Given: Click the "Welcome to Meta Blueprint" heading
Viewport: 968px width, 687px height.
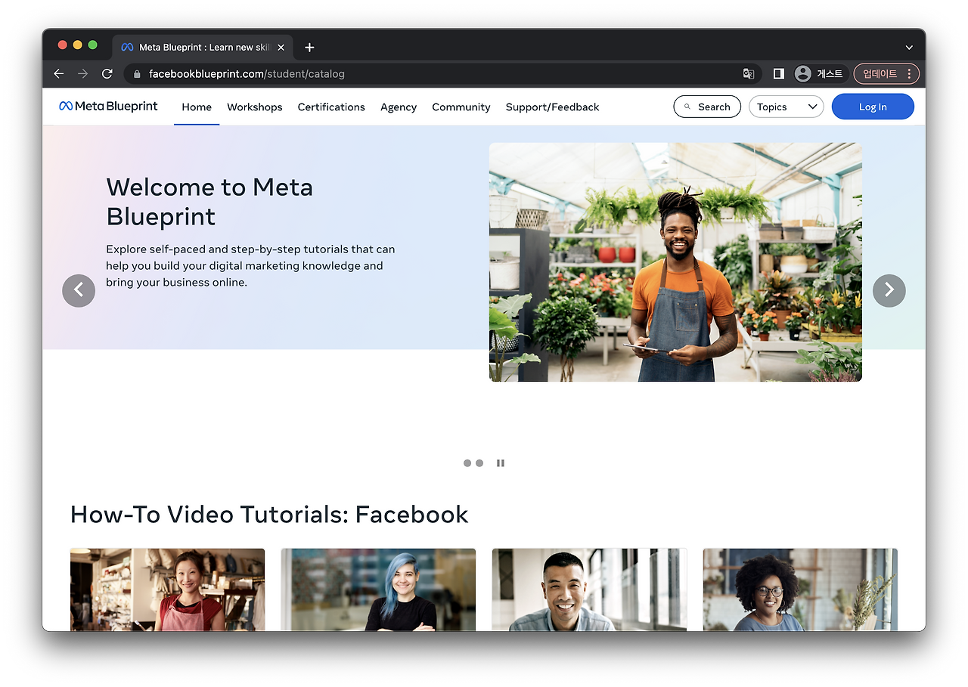Looking at the screenshot, I should pyautogui.click(x=209, y=202).
